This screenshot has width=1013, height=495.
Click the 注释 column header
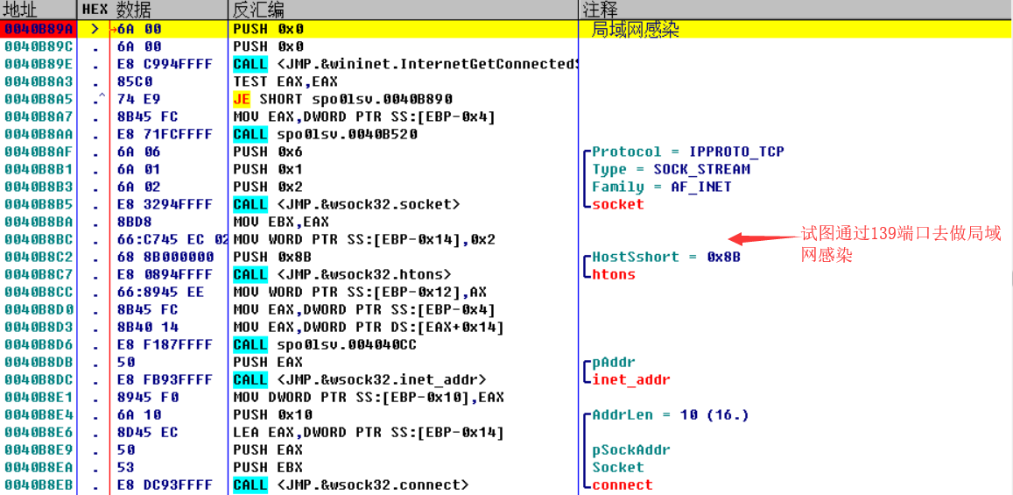click(x=601, y=10)
